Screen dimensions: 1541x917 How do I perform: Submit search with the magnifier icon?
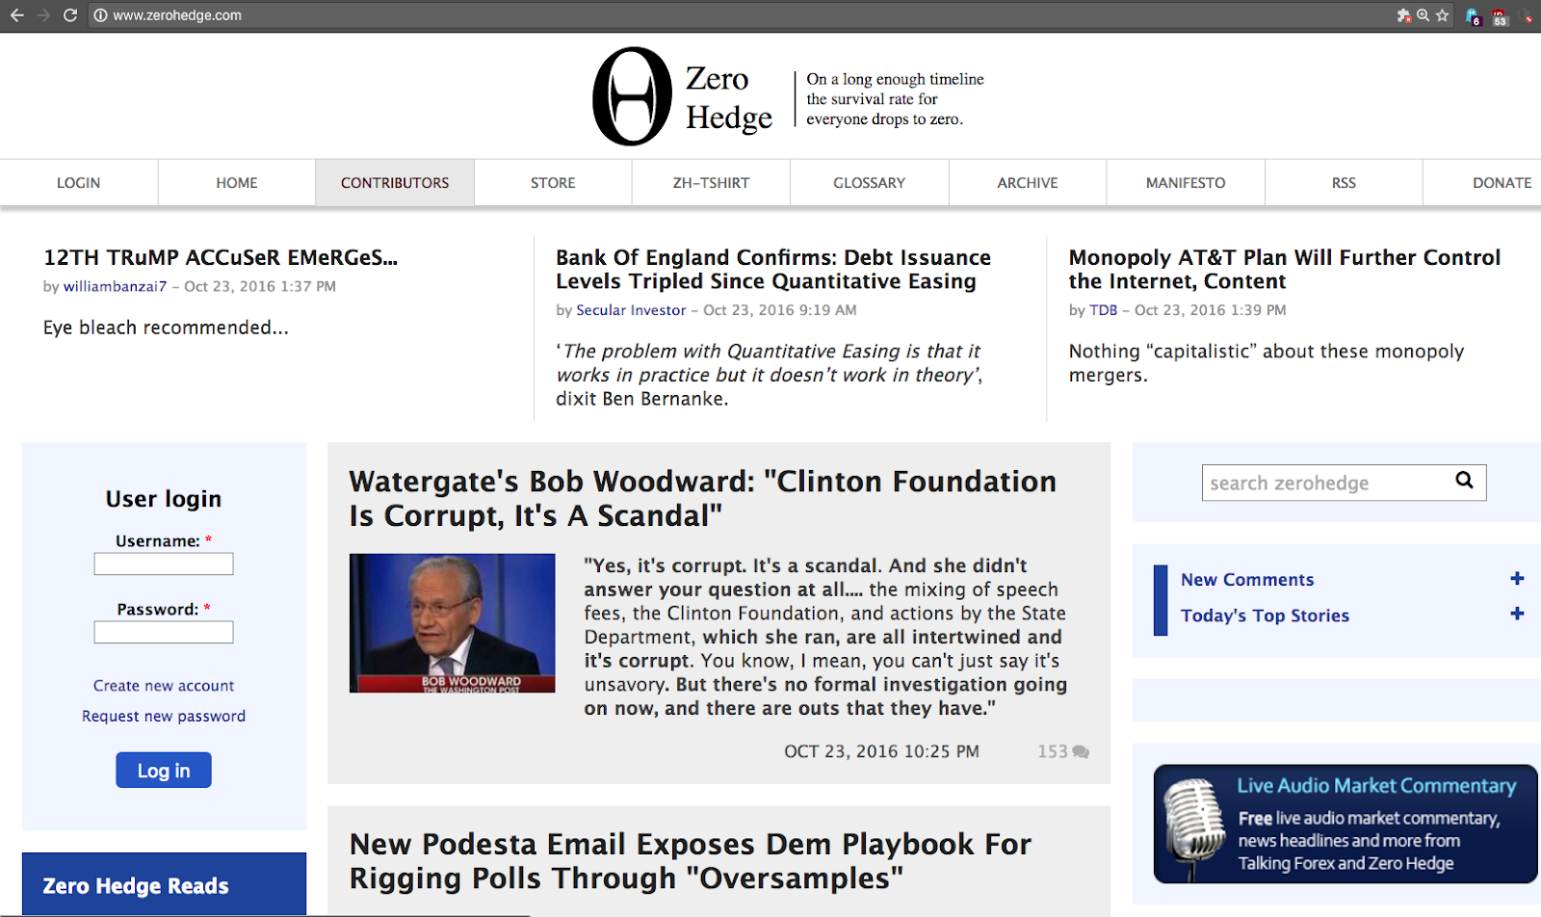tap(1464, 481)
